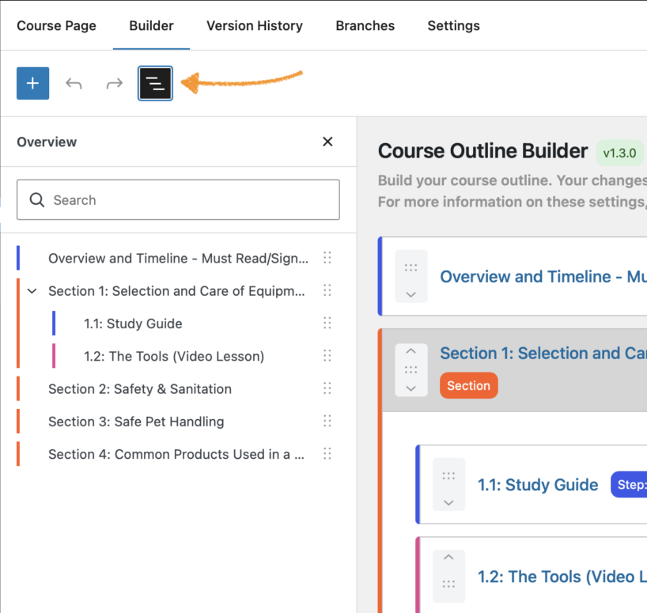Move Section 1 card up
The height and width of the screenshot is (613, 647).
[x=411, y=351]
